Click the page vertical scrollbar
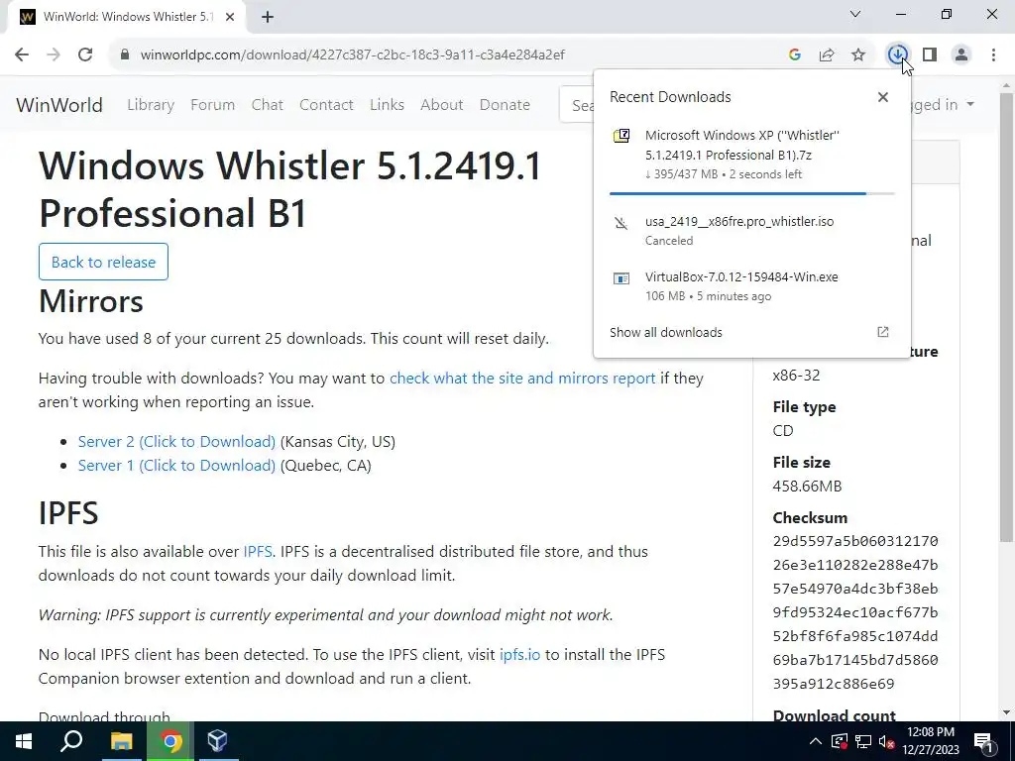1015x761 pixels. point(1006,317)
